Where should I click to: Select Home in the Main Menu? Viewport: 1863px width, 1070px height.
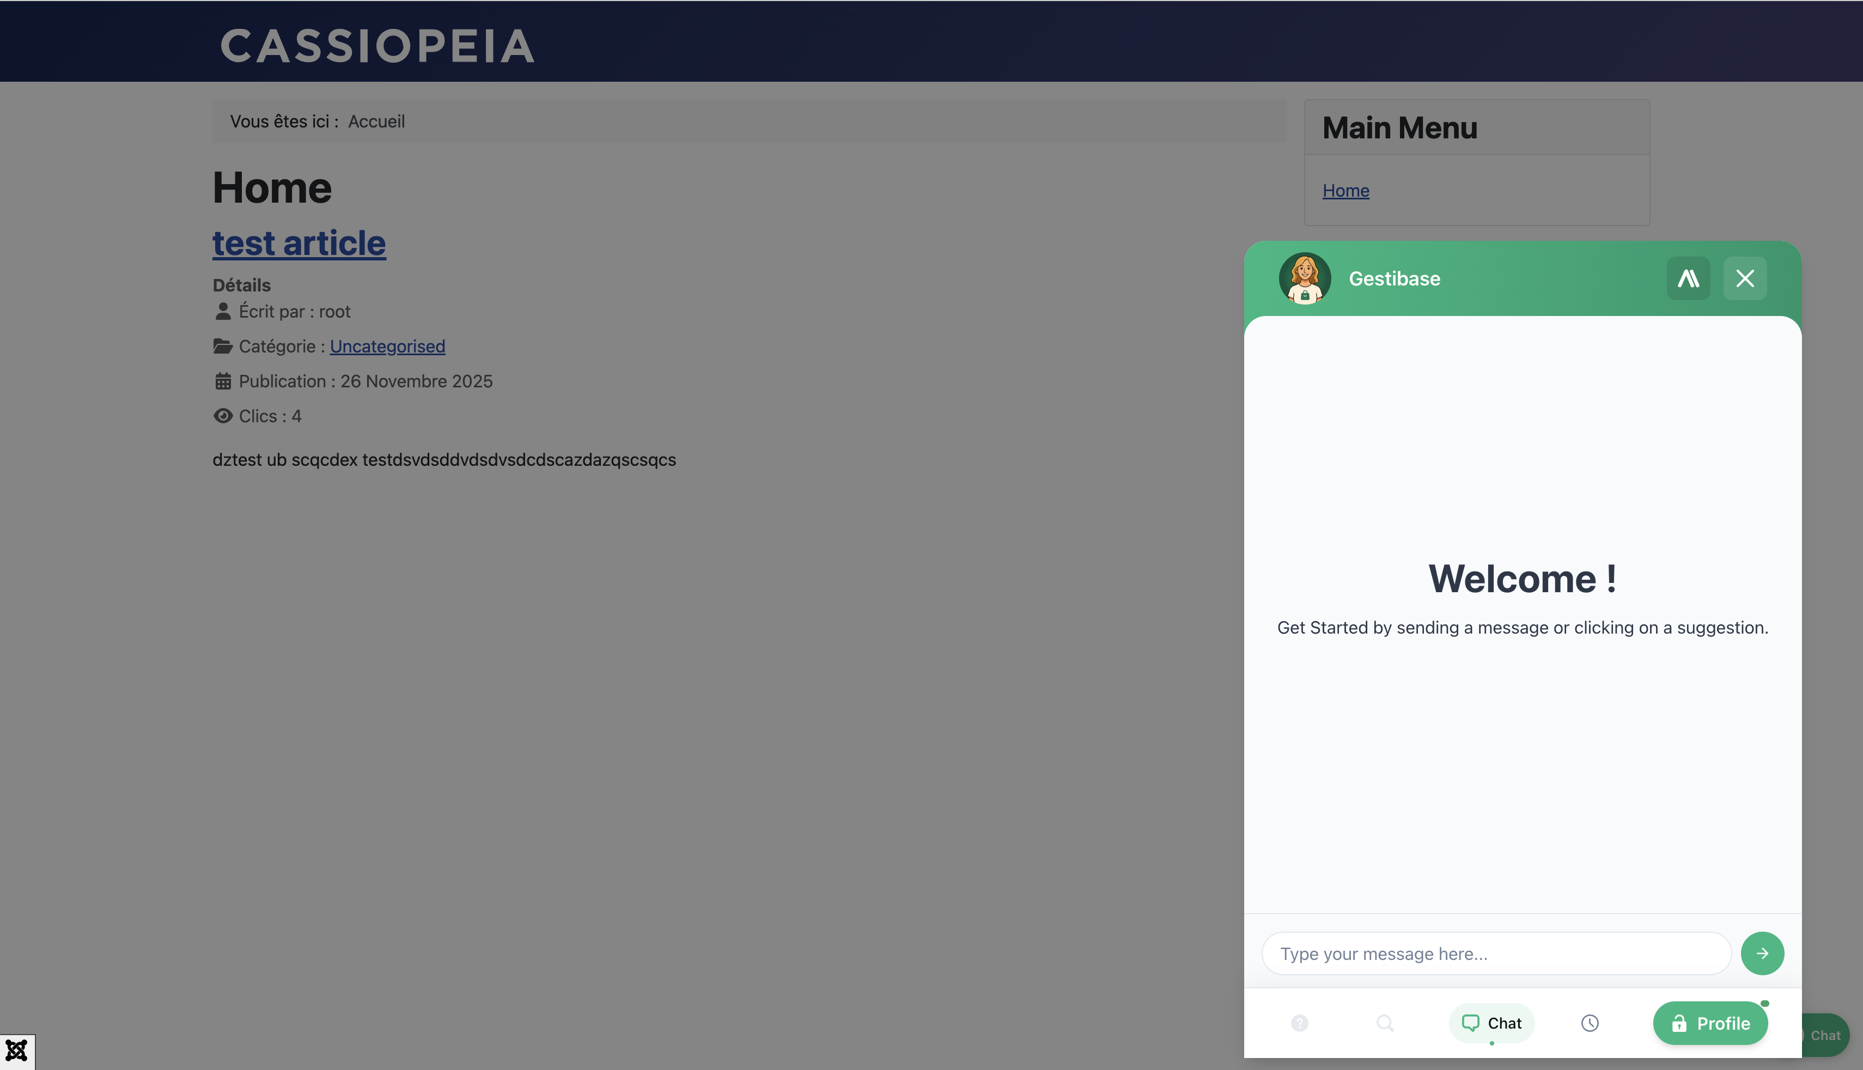pos(1346,190)
